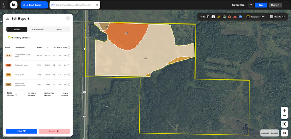Click the 387 soil code swatch
The width and height of the screenshot is (291, 139).
8,84
